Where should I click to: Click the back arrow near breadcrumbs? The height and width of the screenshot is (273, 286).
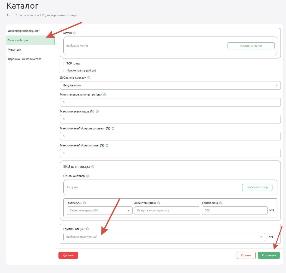[x=9, y=15]
